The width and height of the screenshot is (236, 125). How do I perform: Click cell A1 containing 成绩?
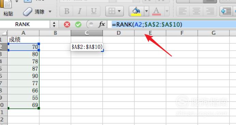(x=23, y=40)
